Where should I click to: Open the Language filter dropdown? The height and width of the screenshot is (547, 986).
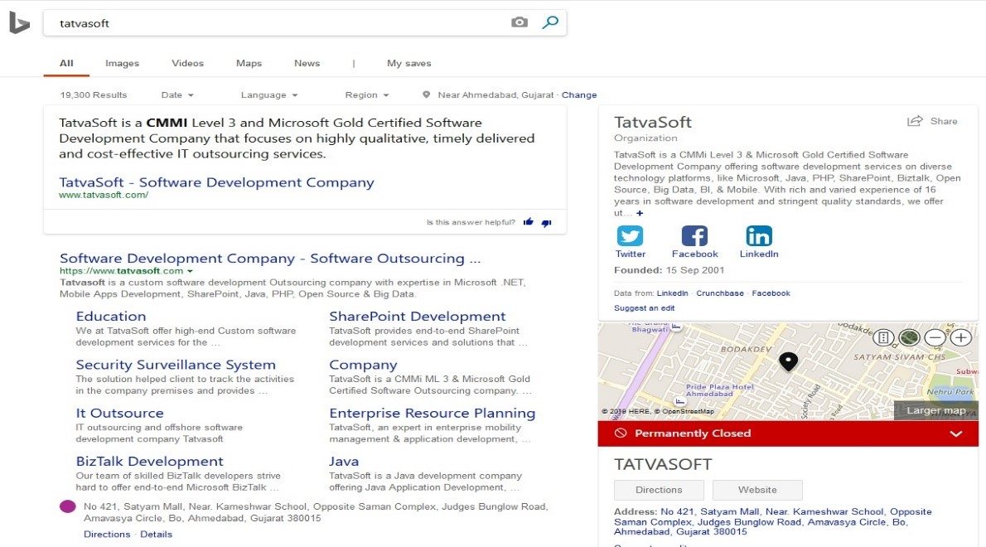269,95
